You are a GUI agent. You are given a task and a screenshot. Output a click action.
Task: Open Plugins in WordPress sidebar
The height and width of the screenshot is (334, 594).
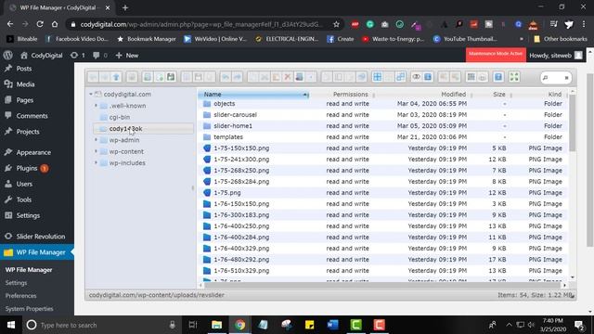pyautogui.click(x=27, y=168)
